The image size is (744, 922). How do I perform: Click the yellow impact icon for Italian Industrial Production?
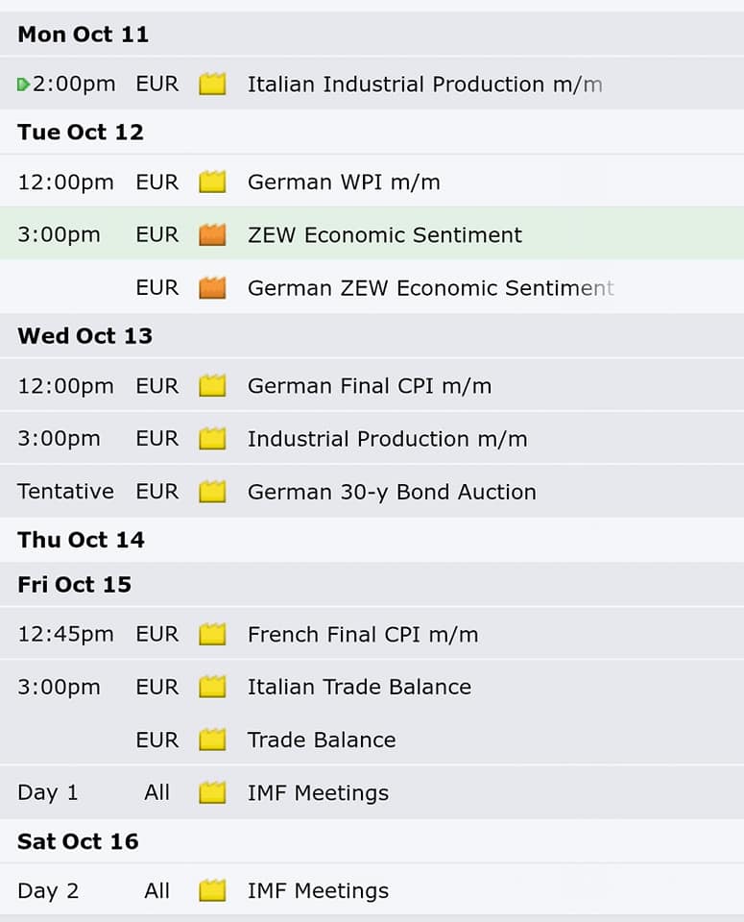coord(212,85)
